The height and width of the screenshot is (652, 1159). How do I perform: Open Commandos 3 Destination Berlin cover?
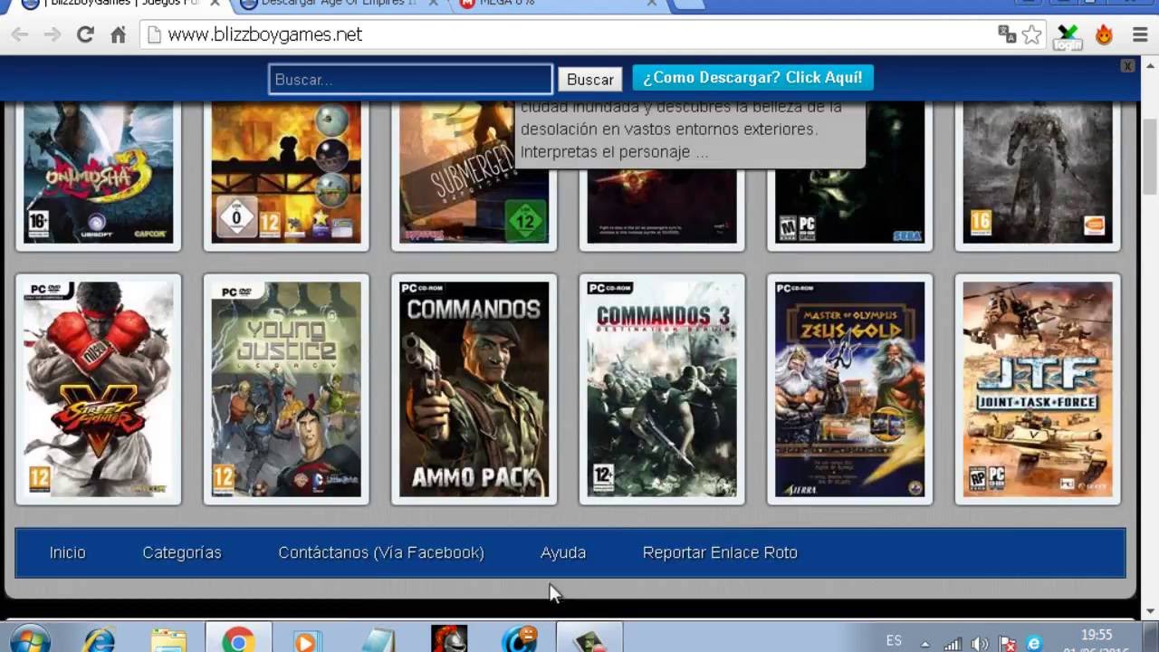click(x=662, y=389)
